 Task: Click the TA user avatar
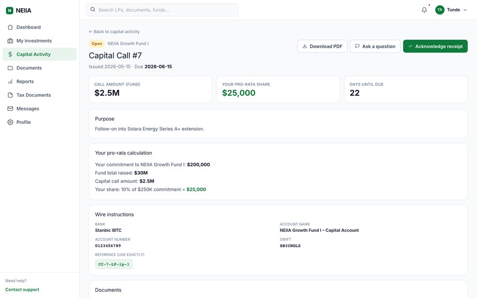[440, 10]
